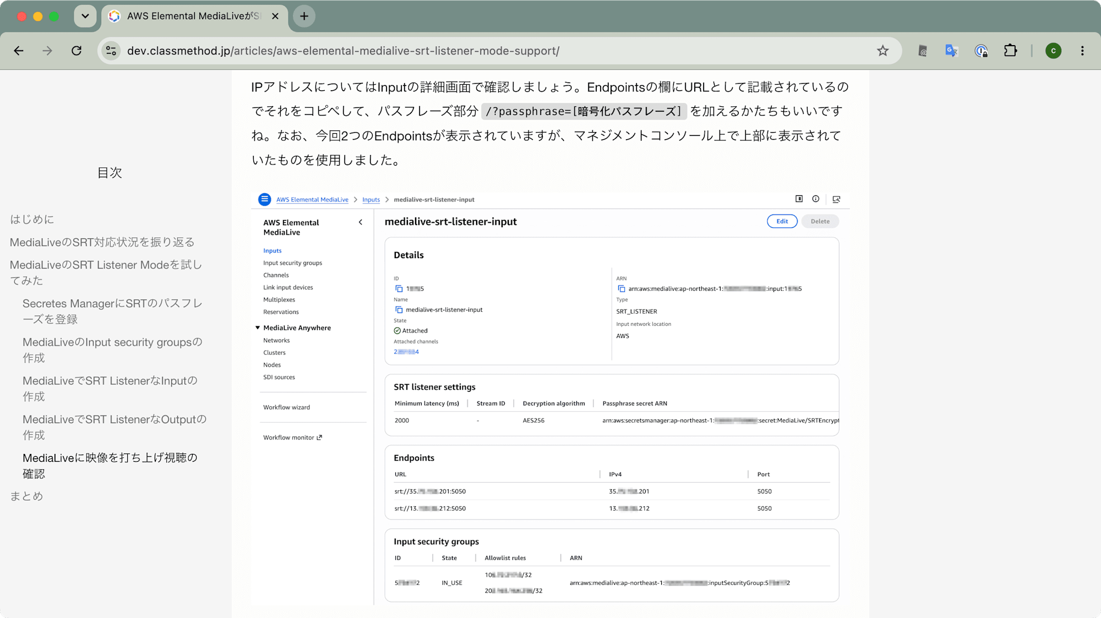Focus the address bar URL
The width and height of the screenshot is (1101, 618).
tap(343, 51)
